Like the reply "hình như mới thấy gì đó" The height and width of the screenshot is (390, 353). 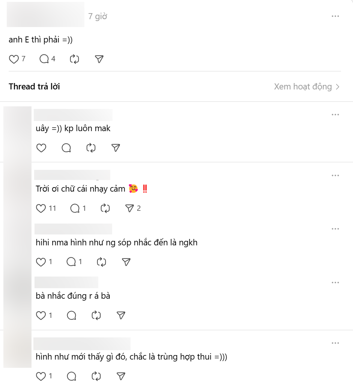pos(41,376)
